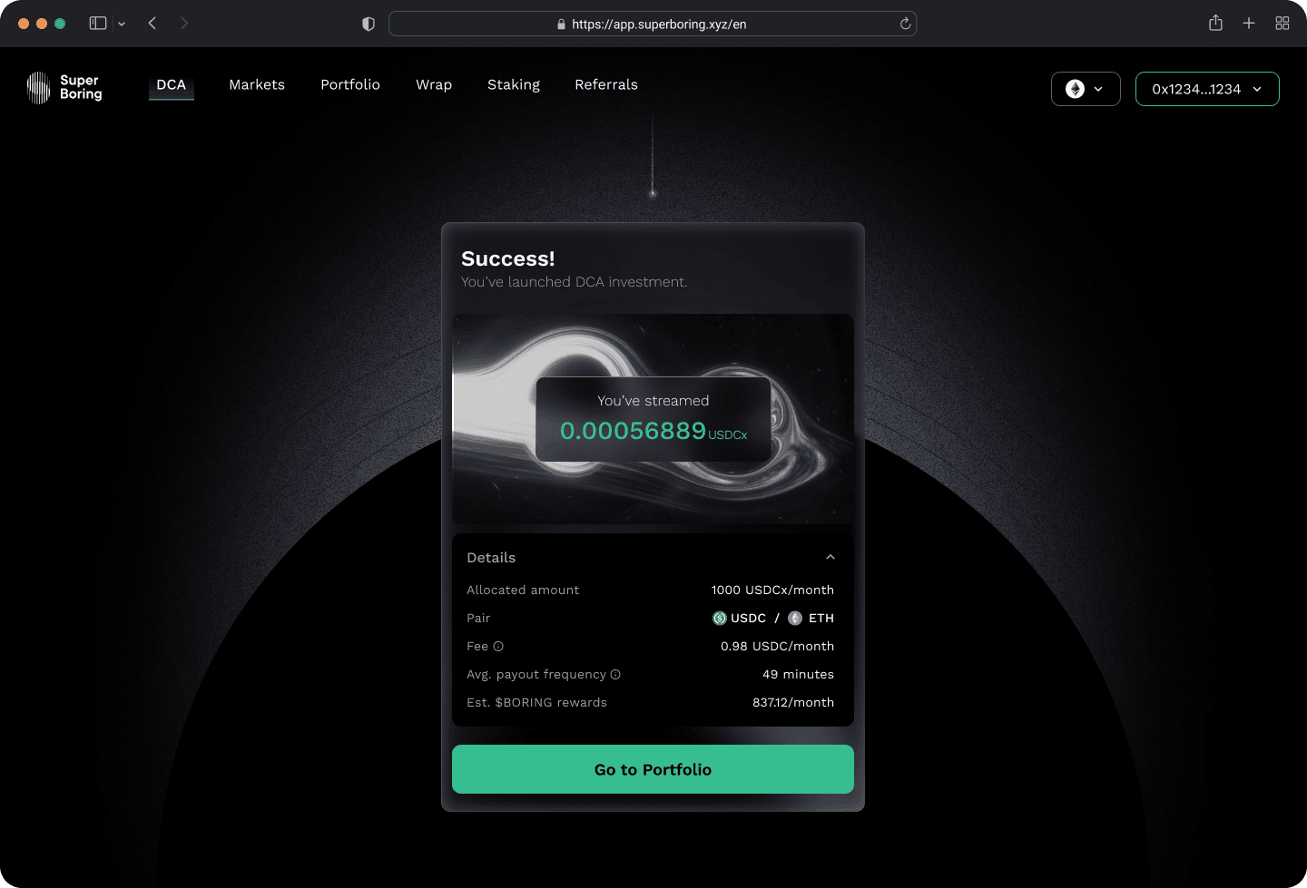Open the 0x1234...1234 wallet dropdown
1307x888 pixels.
pos(1207,89)
